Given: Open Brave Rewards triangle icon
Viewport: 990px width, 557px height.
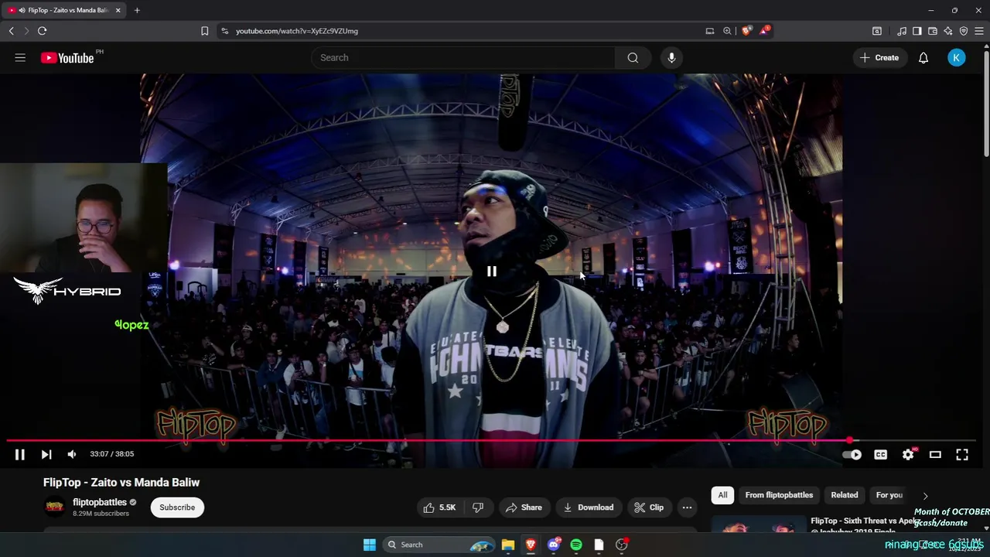Looking at the screenshot, I should [x=764, y=31].
